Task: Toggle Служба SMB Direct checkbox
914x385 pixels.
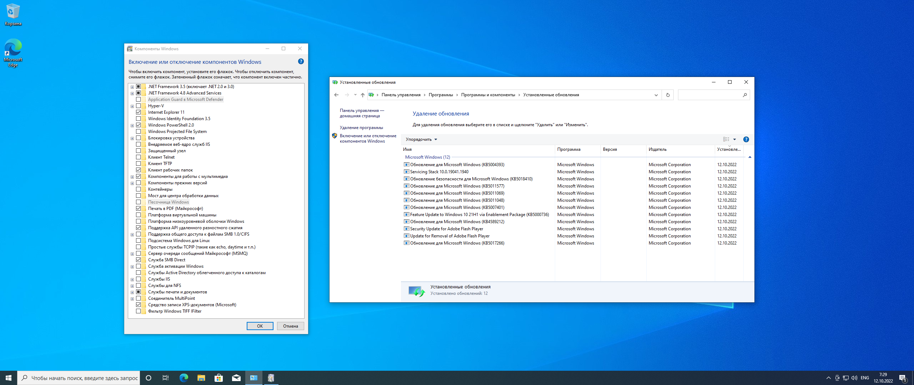Action: click(x=138, y=260)
